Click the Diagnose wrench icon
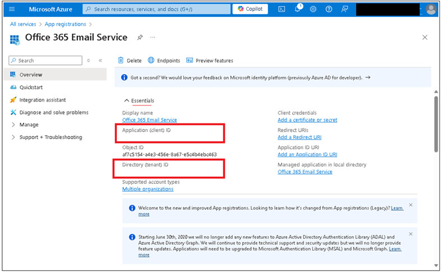 pos(13,112)
